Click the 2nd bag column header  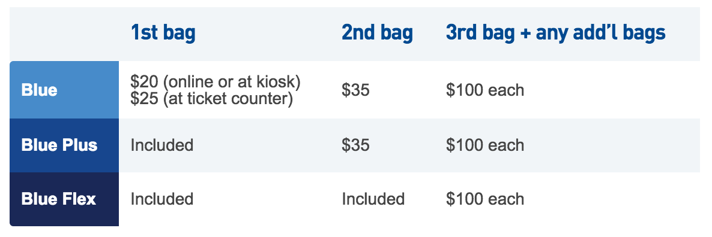click(x=378, y=33)
